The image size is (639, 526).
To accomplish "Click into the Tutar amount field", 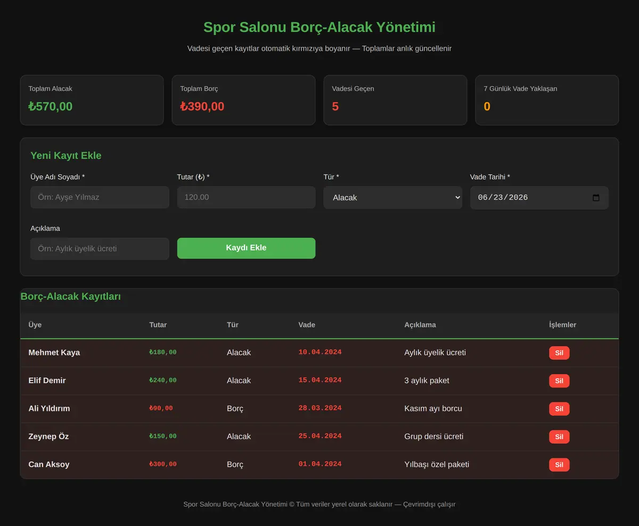I will 246,197.
